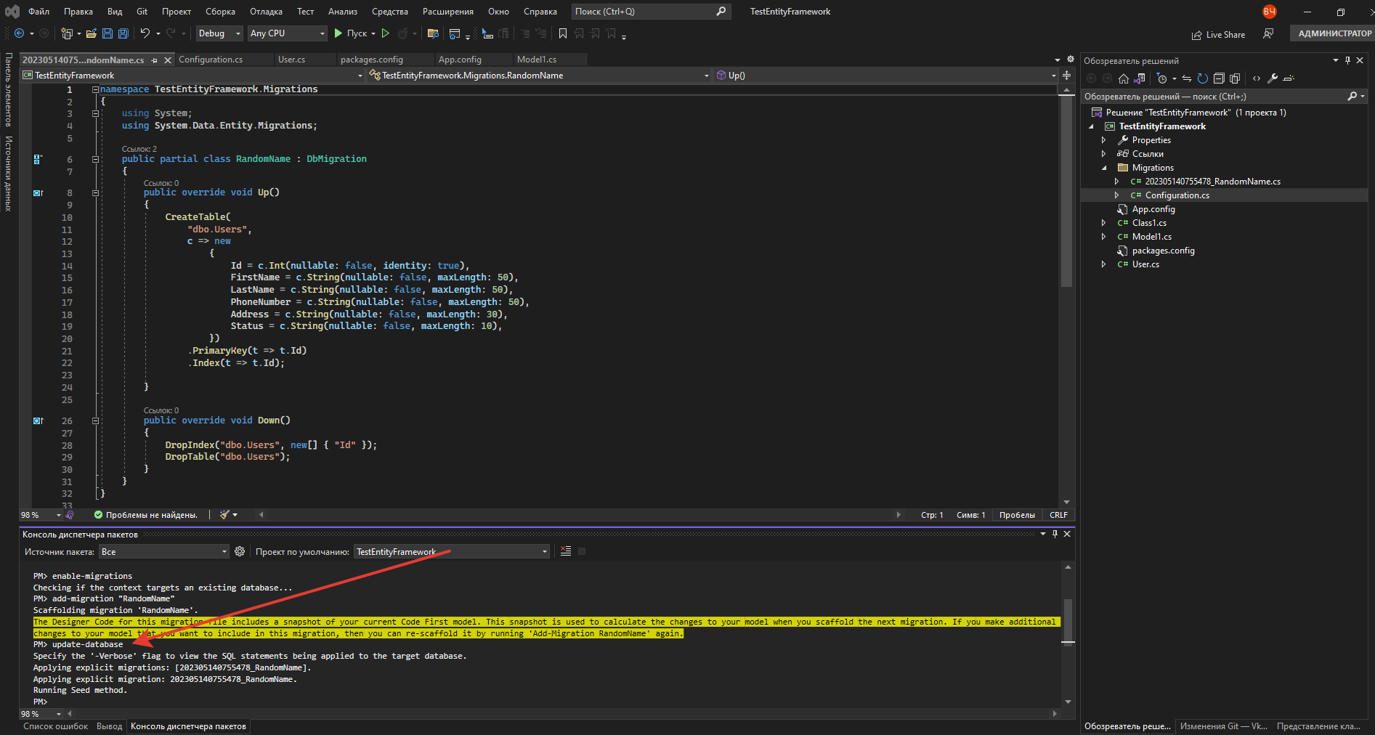Viewport: 1375px width, 735px height.
Task: Click the Undo arrow icon
Action: click(145, 33)
